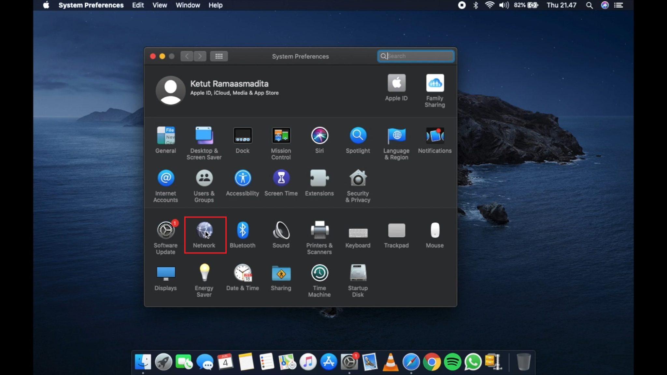The image size is (667, 375).
Task: Click inside the Search field
Action: 416,56
